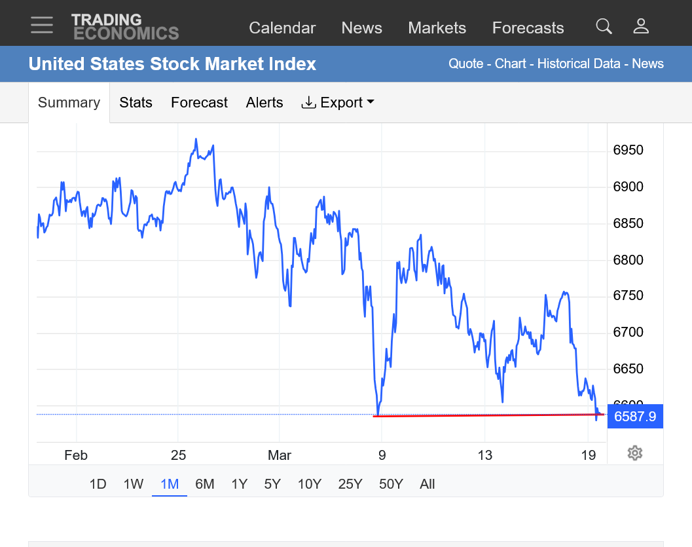Click the search magnifier icon
The height and width of the screenshot is (547, 692).
point(604,27)
